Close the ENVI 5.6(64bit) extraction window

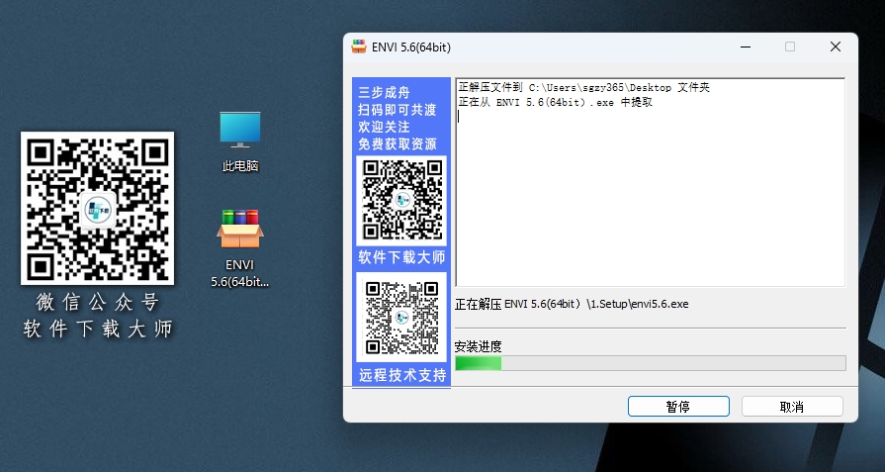tap(836, 47)
